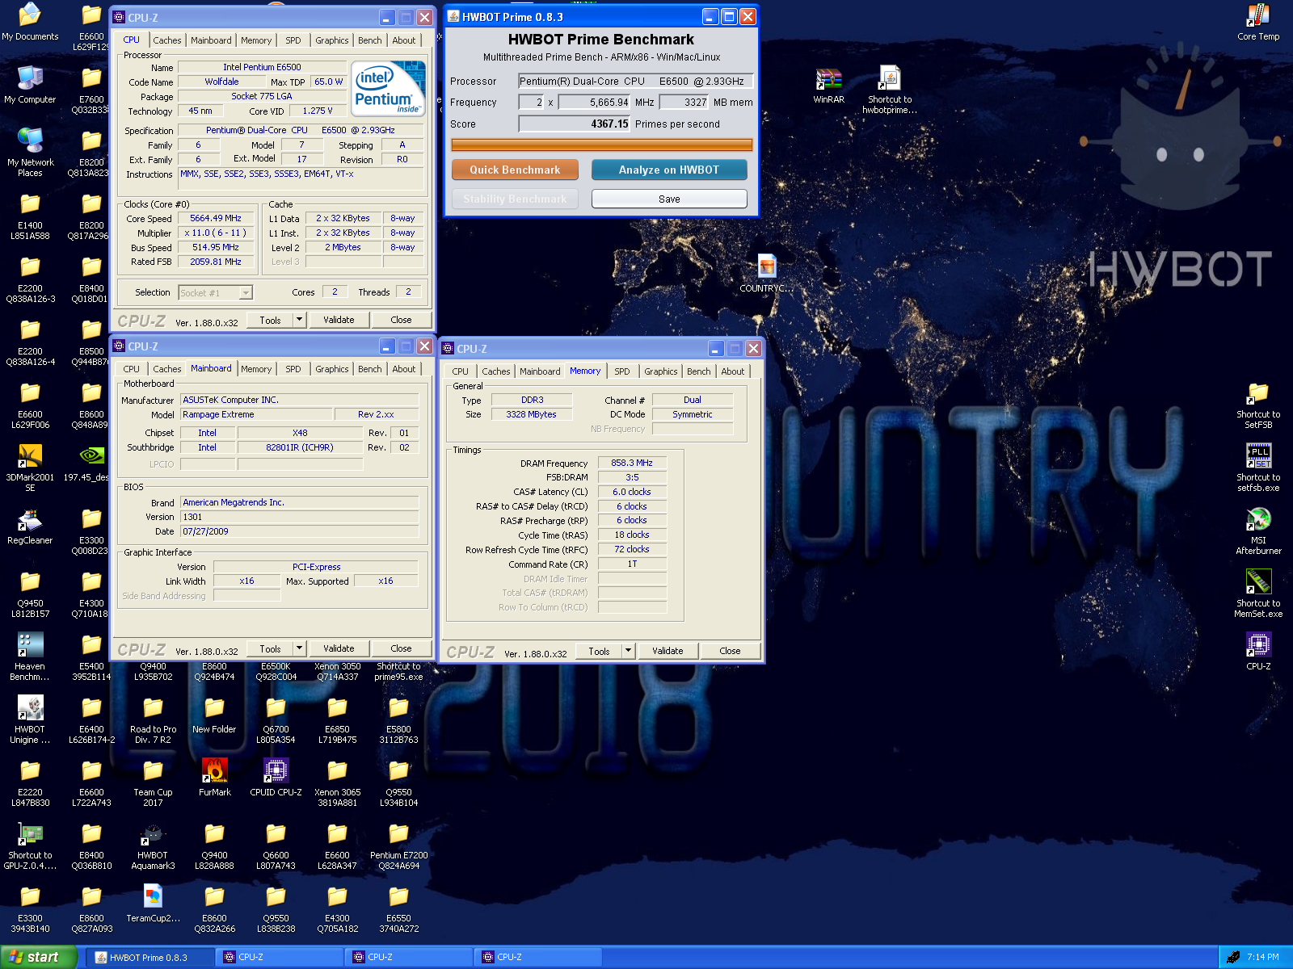Expand the Socket #1 selection dropdown
This screenshot has width=1293, height=969.
pyautogui.click(x=246, y=293)
